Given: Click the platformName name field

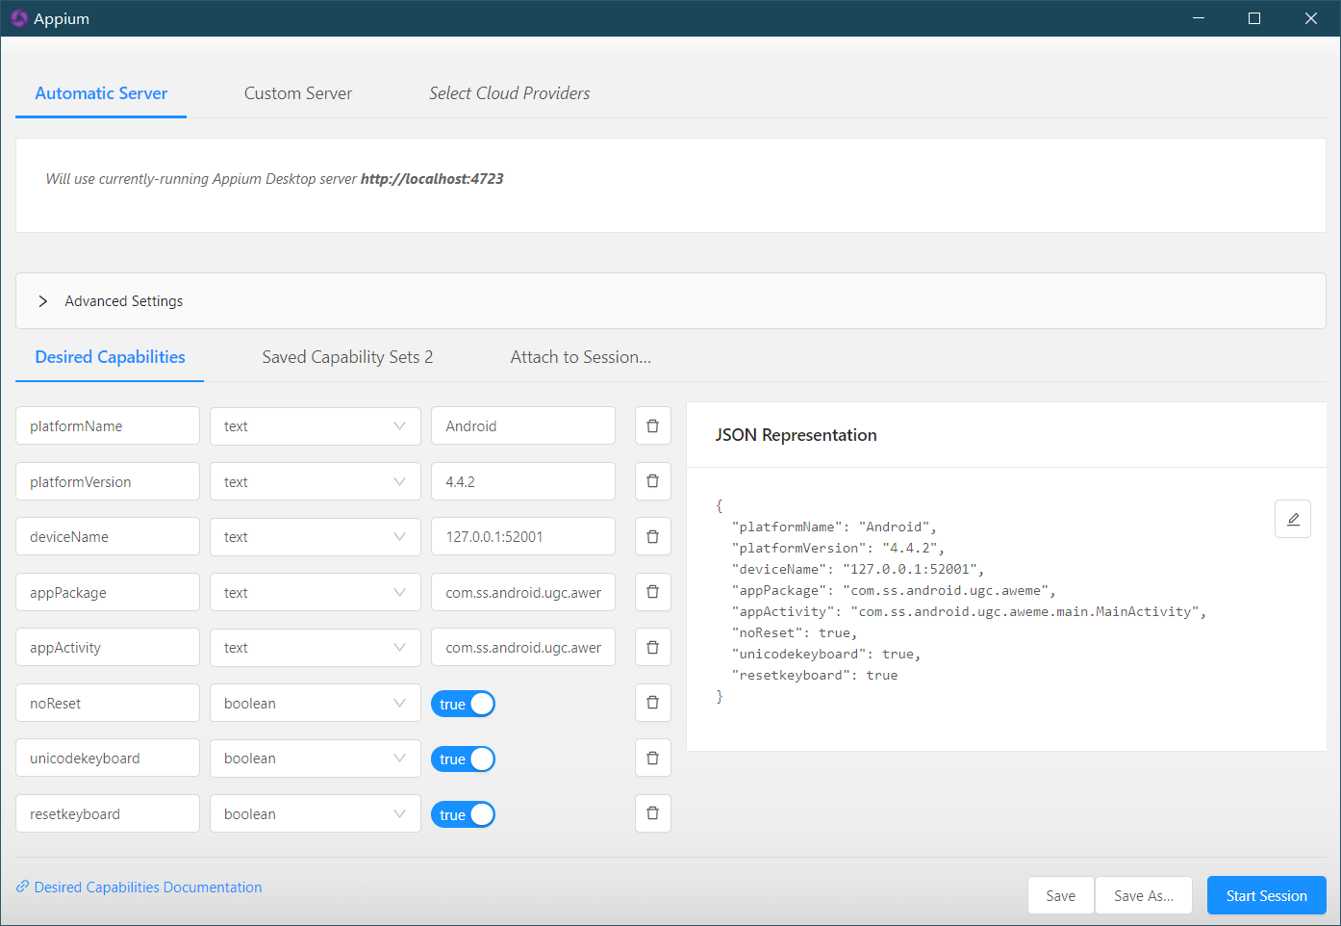Looking at the screenshot, I should [x=108, y=426].
